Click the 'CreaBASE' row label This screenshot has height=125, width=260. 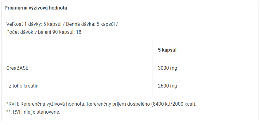pyautogui.click(x=17, y=68)
